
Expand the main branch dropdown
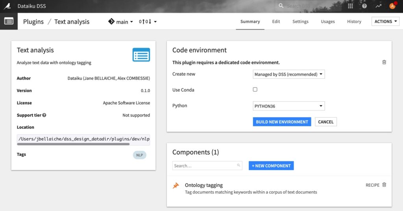click(x=121, y=22)
